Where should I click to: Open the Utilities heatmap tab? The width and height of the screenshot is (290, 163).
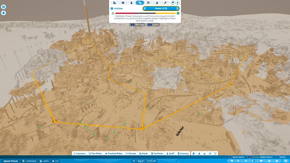pyautogui.click(x=140, y=2)
